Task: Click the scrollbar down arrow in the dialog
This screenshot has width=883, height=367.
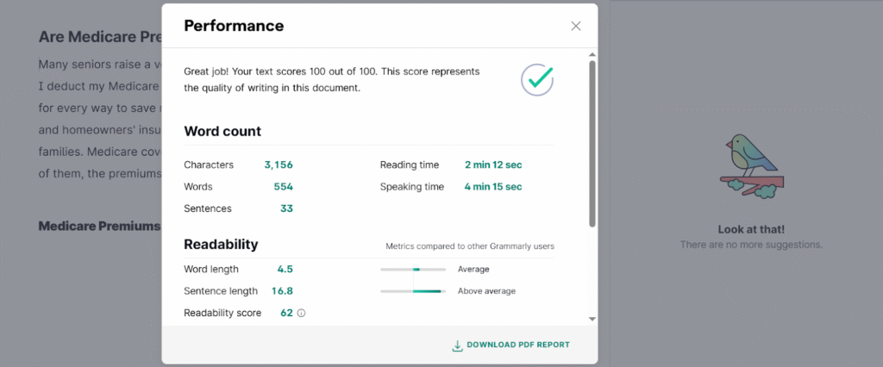Action: pyautogui.click(x=592, y=319)
